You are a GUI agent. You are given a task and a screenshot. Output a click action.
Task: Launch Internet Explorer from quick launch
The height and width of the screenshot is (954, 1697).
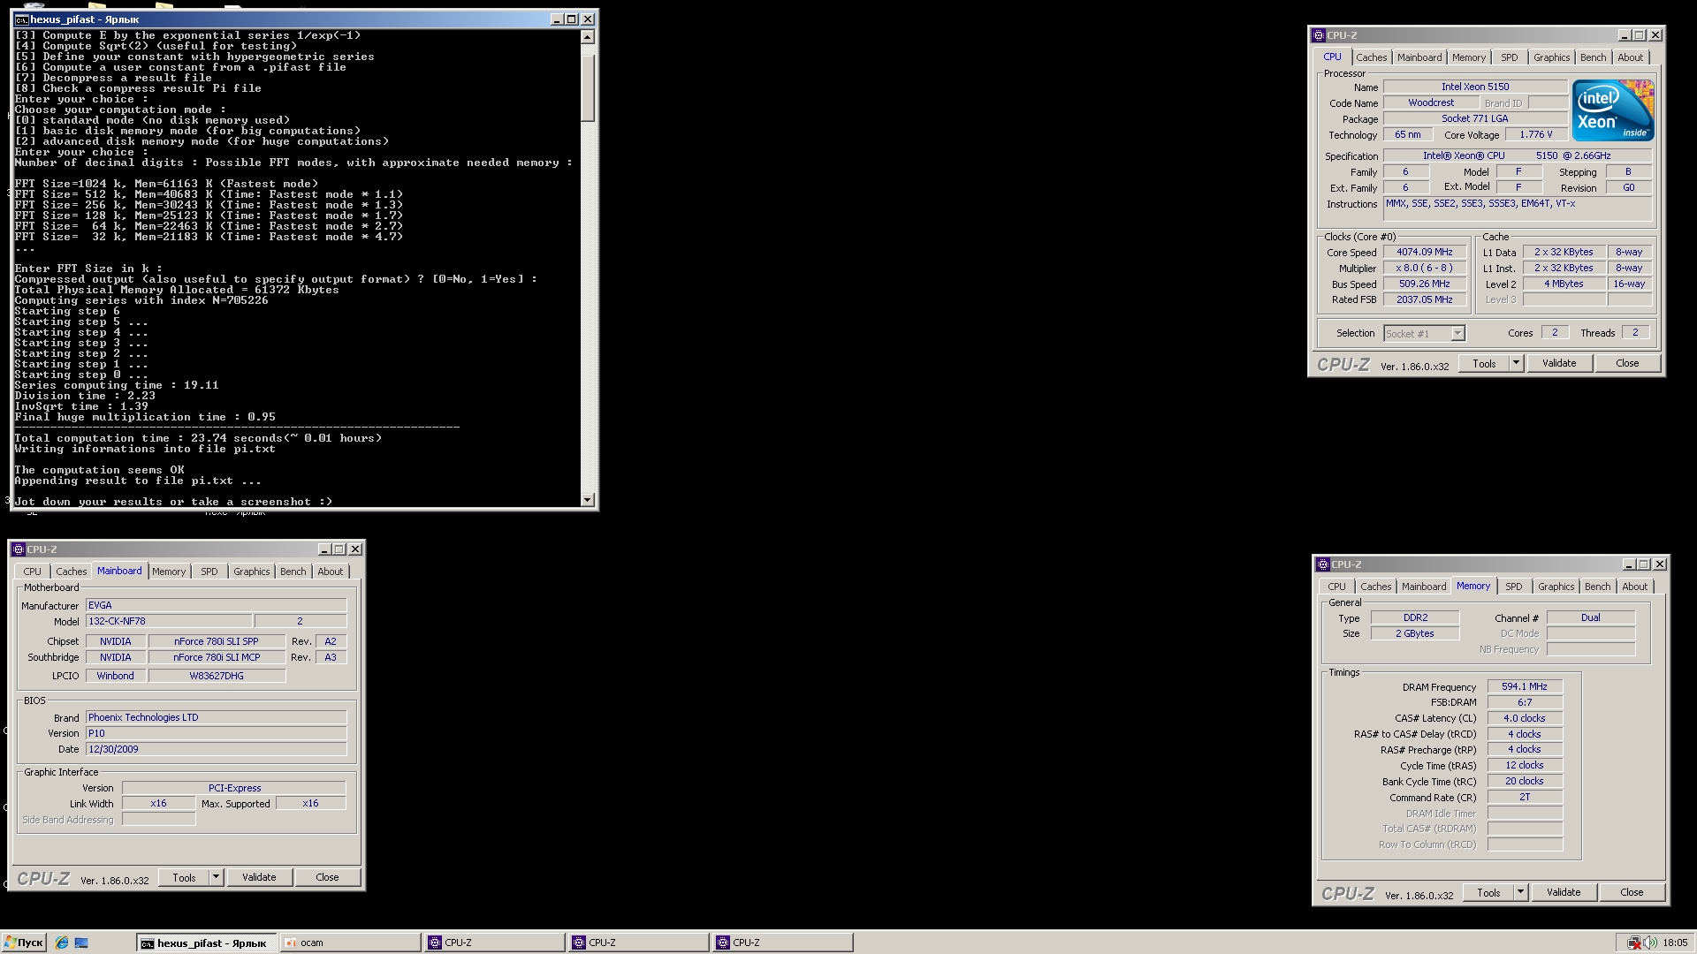62,943
